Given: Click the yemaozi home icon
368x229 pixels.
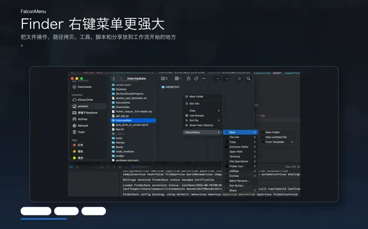Looking at the screenshot, I should pos(75,106).
